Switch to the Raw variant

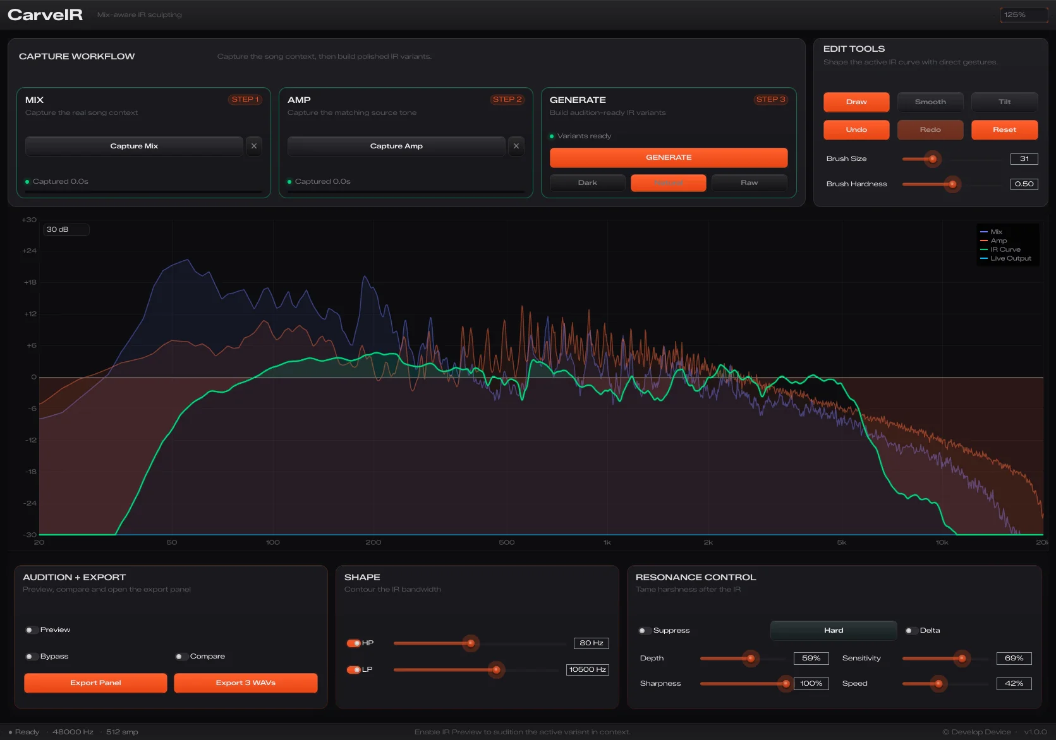click(x=749, y=182)
